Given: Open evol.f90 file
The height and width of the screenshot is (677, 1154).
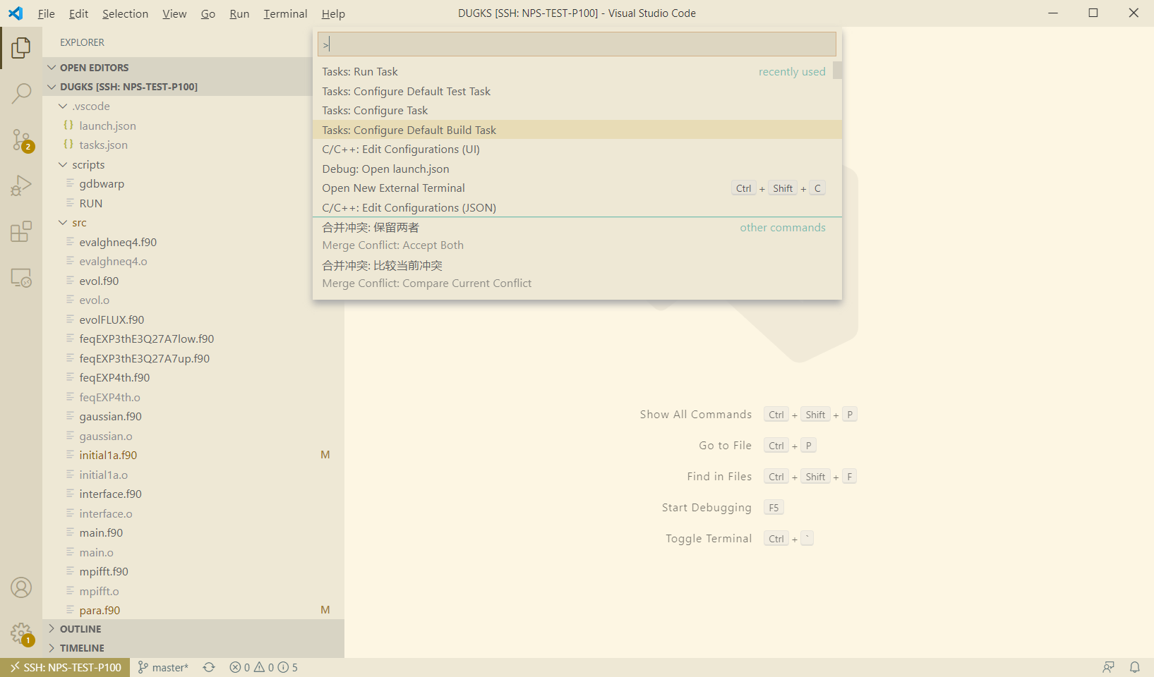Looking at the screenshot, I should coord(99,281).
